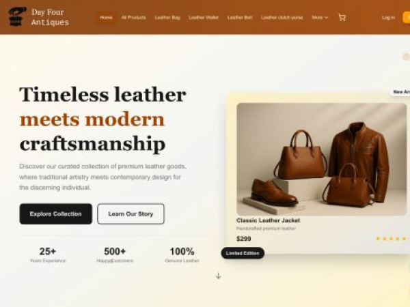
Task: Expand the More menu dropdown
Action: 320,18
